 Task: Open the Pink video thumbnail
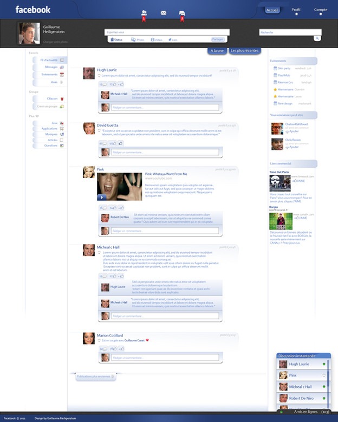pyautogui.click(x=119, y=187)
